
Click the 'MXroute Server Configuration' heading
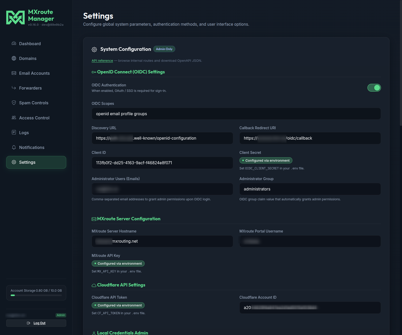point(129,219)
